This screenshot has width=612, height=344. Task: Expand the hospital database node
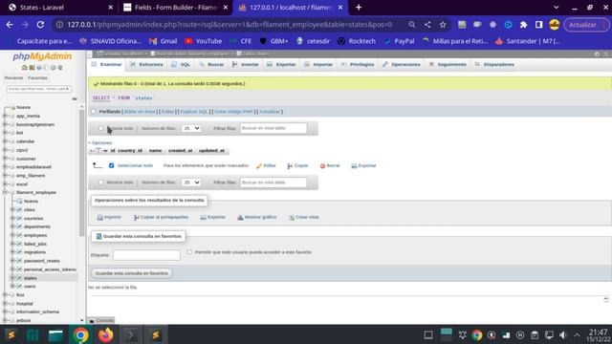(x=5, y=304)
